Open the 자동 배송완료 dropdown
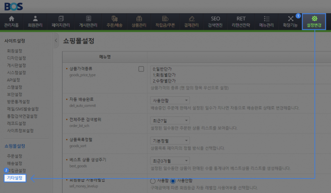Viewport: 331px width, 193px height. [x=170, y=100]
